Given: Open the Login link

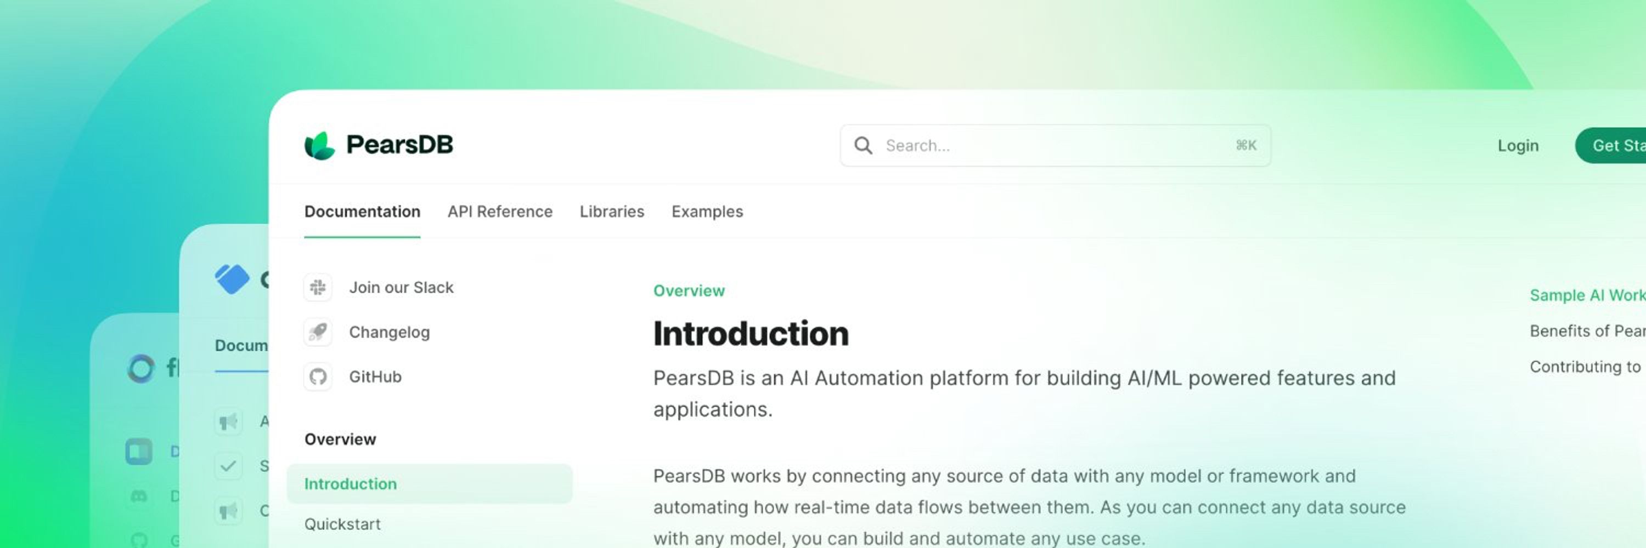Looking at the screenshot, I should tap(1518, 145).
